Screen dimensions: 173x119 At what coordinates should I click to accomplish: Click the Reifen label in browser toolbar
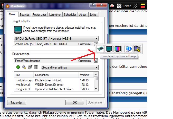(x=127, y=6)
